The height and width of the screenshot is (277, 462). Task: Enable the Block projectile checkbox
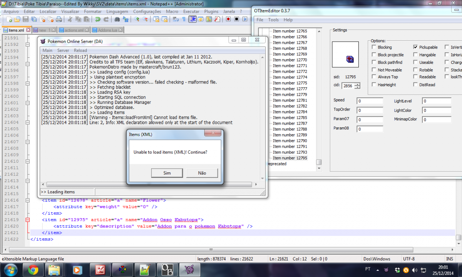pyautogui.click(x=374, y=55)
